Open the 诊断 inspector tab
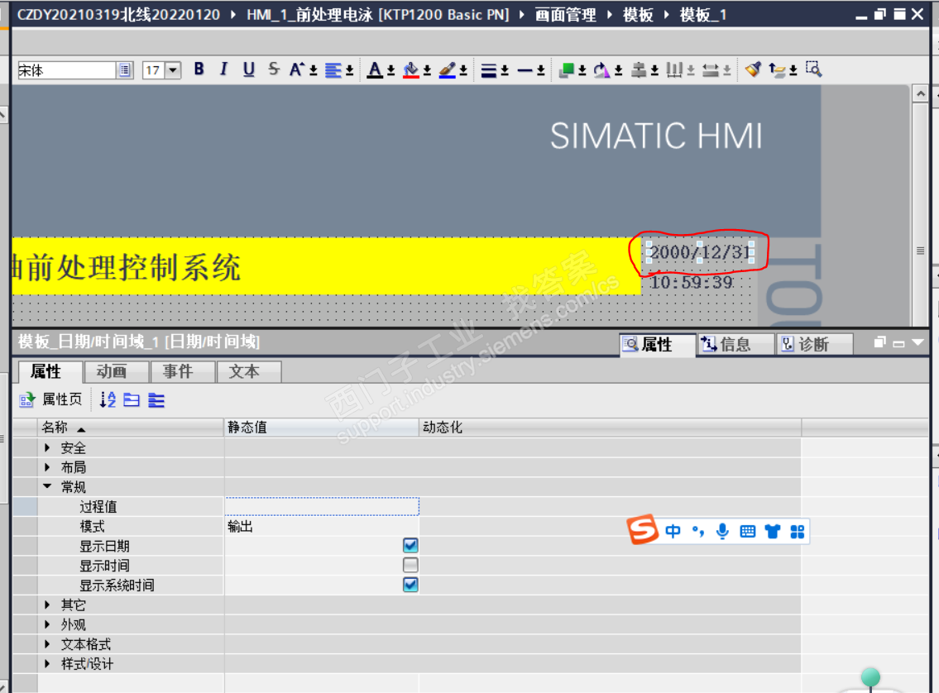Screen dimensions: 939x693 click(814, 345)
